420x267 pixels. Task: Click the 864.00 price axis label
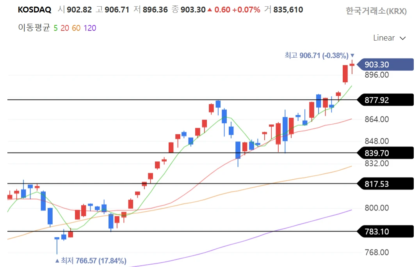coord(377,119)
